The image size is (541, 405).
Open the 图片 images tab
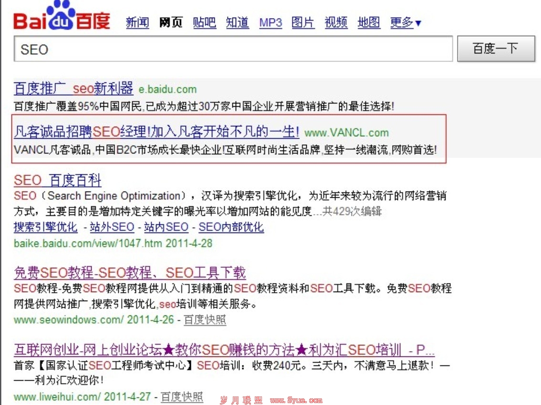tap(303, 23)
